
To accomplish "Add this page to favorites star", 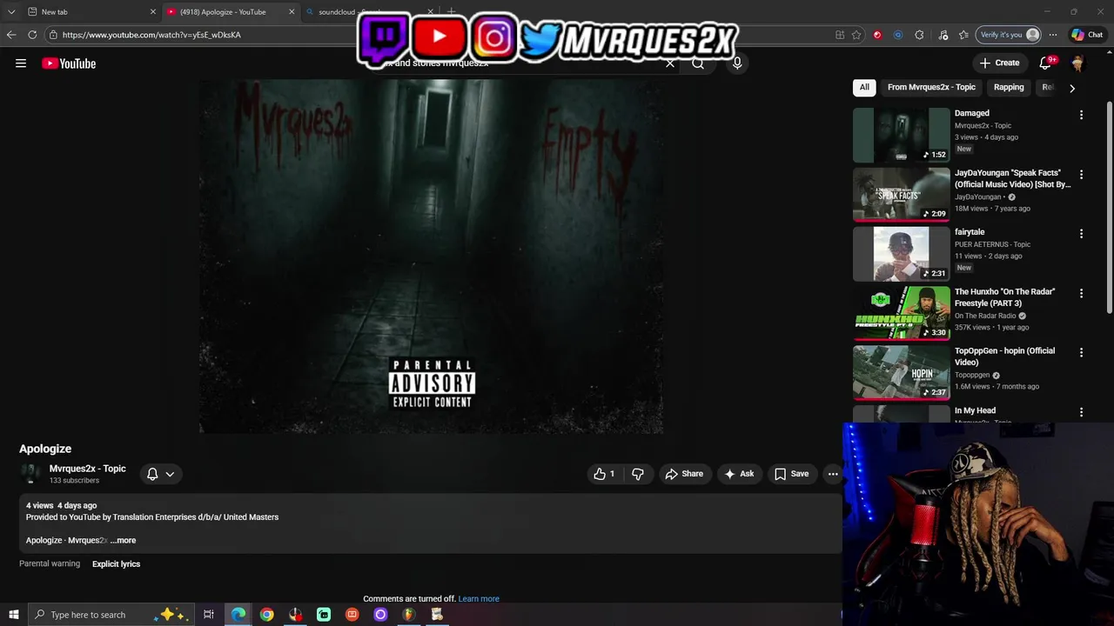I will click(x=856, y=35).
